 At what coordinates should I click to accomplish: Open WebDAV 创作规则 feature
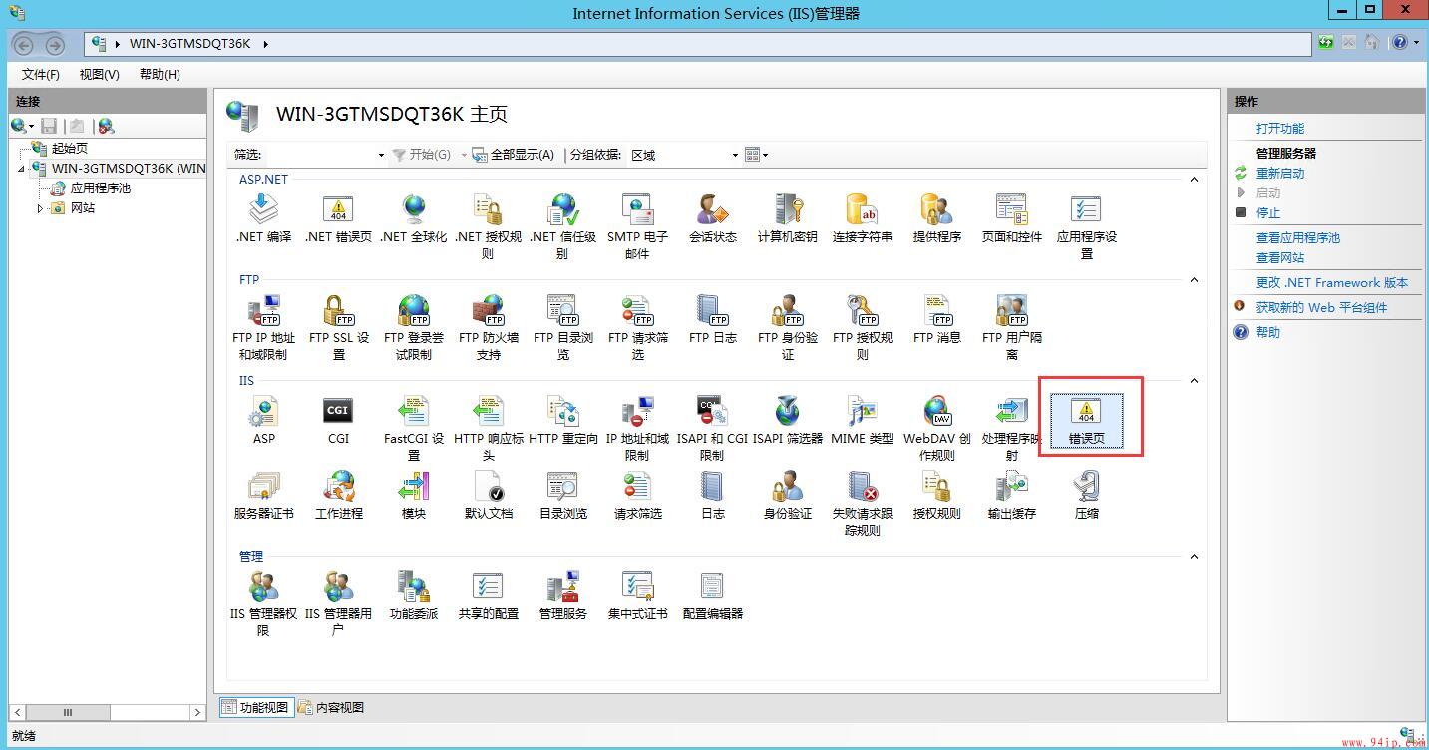click(936, 428)
